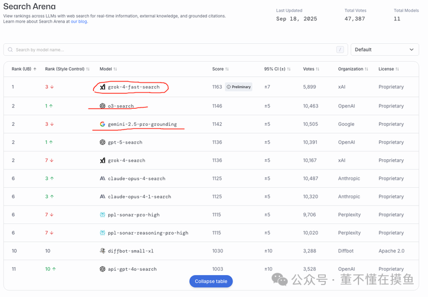Click the sort arrows next to Organization header
The image size is (428, 297).
pos(366,69)
